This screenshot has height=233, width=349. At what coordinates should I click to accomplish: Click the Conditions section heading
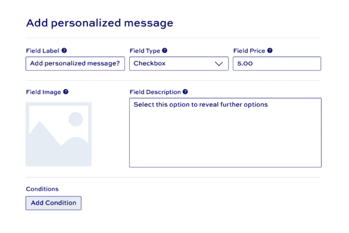(42, 189)
